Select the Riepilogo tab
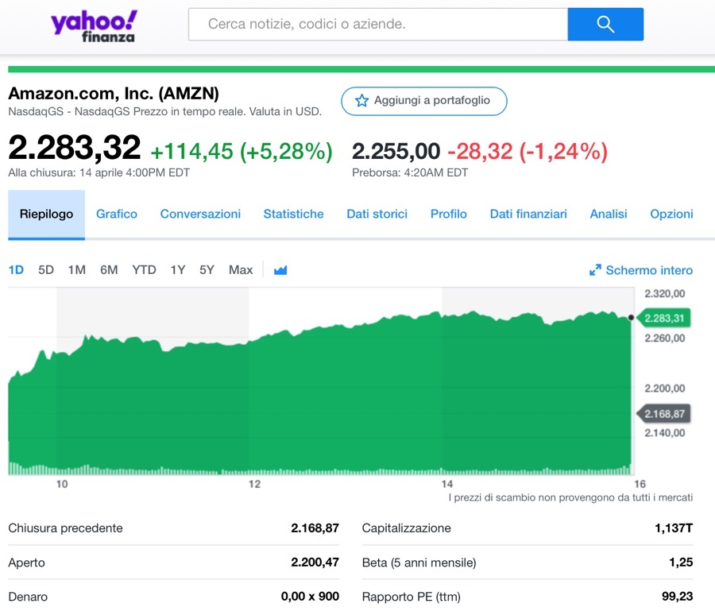This screenshot has width=715, height=611. [x=47, y=215]
